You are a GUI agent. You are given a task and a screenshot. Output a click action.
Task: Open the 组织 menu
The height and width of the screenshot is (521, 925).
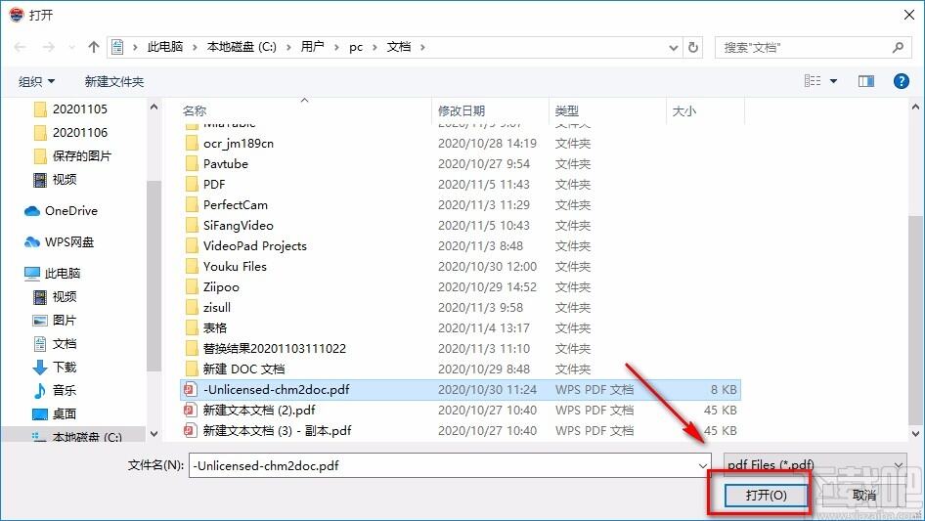click(36, 81)
